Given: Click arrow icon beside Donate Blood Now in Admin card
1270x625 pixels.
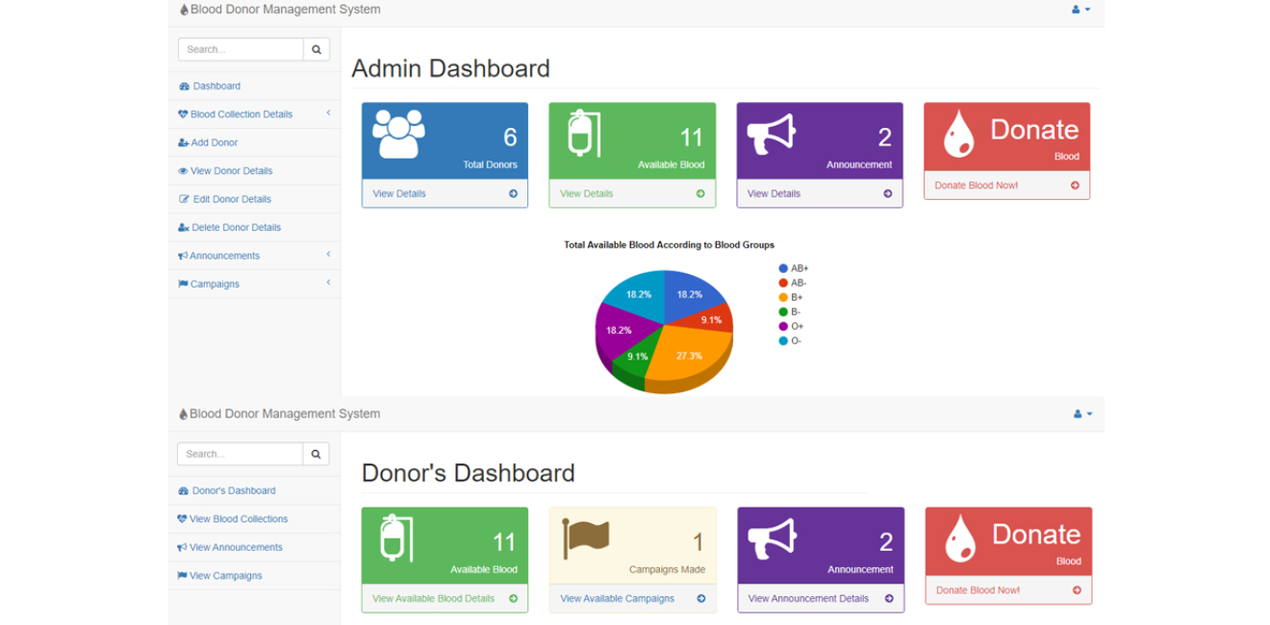Looking at the screenshot, I should tap(1075, 186).
